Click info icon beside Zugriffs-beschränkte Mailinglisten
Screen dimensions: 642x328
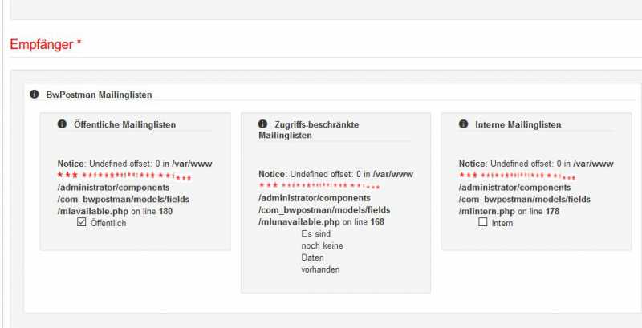point(262,124)
